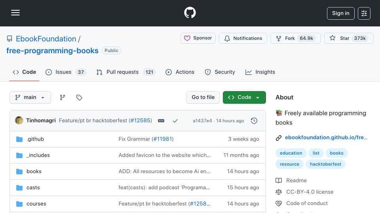Go to the GitHub homepage via the logo
This screenshot has width=380, height=213.
190,13
